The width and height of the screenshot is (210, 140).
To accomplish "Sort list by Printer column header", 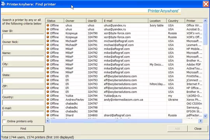I will coord(194,21).
